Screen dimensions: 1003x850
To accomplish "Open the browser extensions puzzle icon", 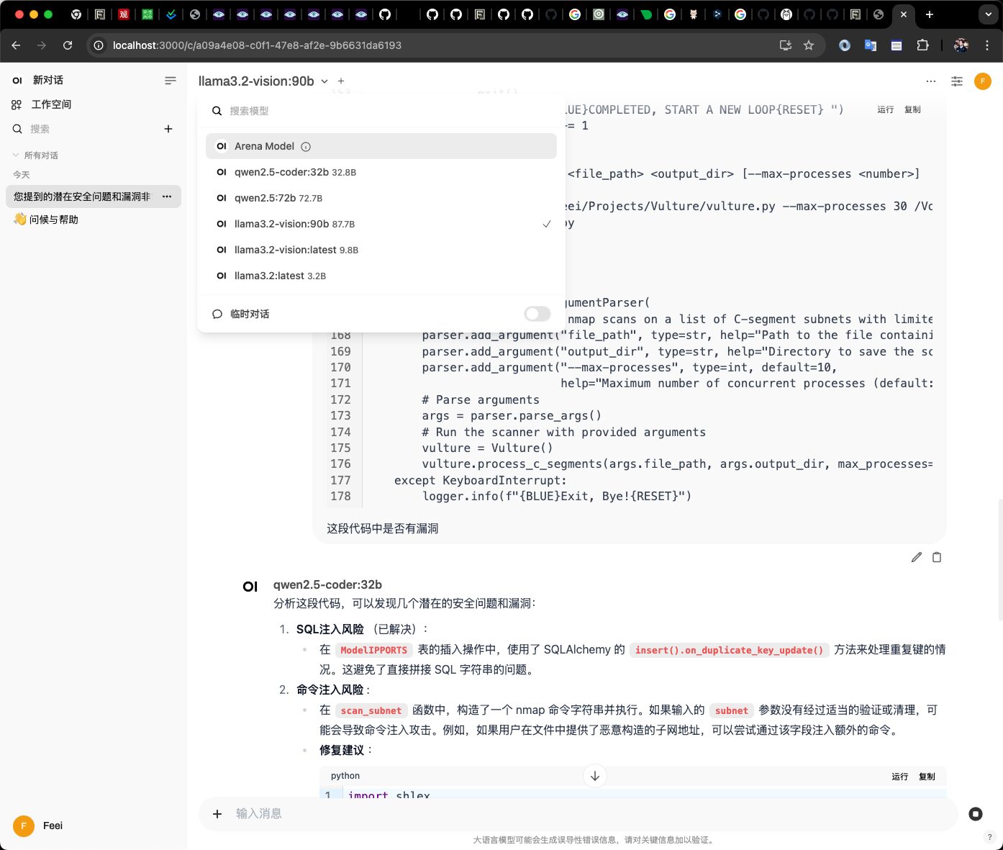I will click(922, 45).
